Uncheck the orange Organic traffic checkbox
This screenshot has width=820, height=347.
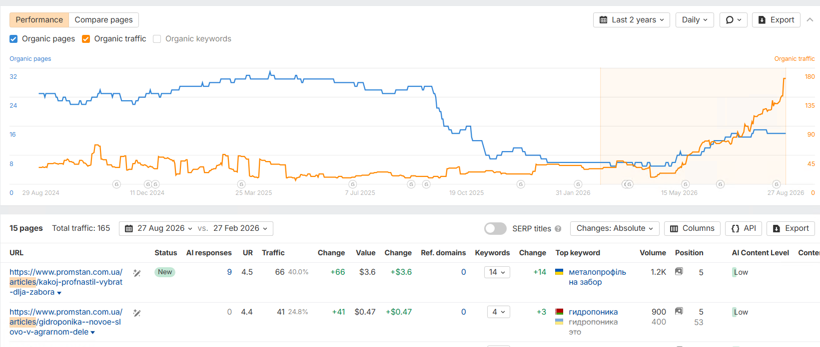(x=86, y=39)
